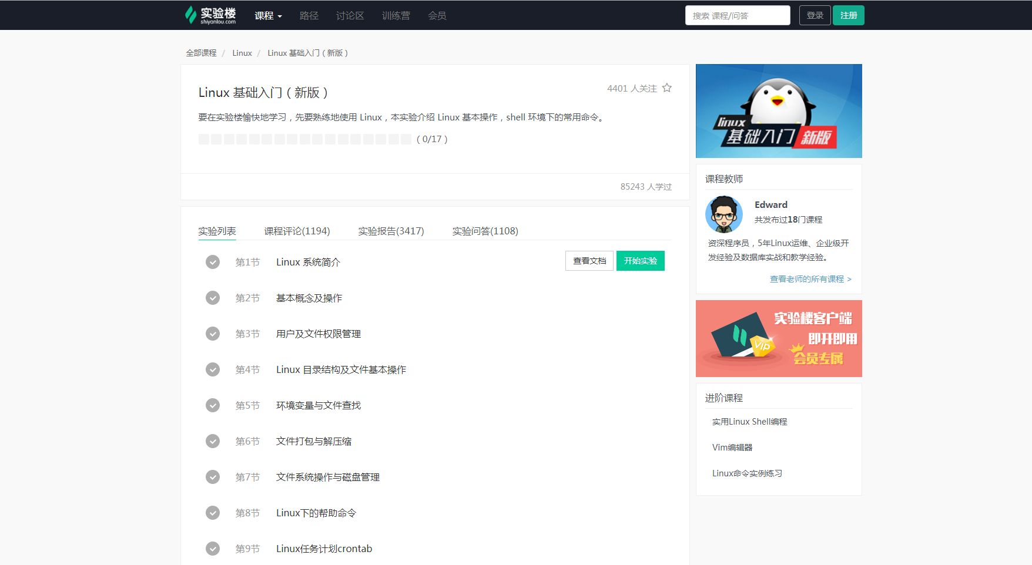Click the 第5节 label
The width and height of the screenshot is (1032, 565).
(247, 405)
